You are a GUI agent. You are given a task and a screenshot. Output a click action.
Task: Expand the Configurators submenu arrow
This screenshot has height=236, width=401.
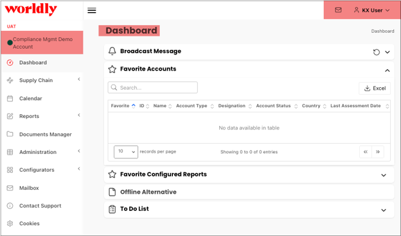point(79,169)
